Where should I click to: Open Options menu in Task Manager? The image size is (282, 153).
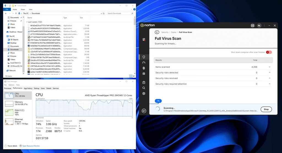[11, 85]
